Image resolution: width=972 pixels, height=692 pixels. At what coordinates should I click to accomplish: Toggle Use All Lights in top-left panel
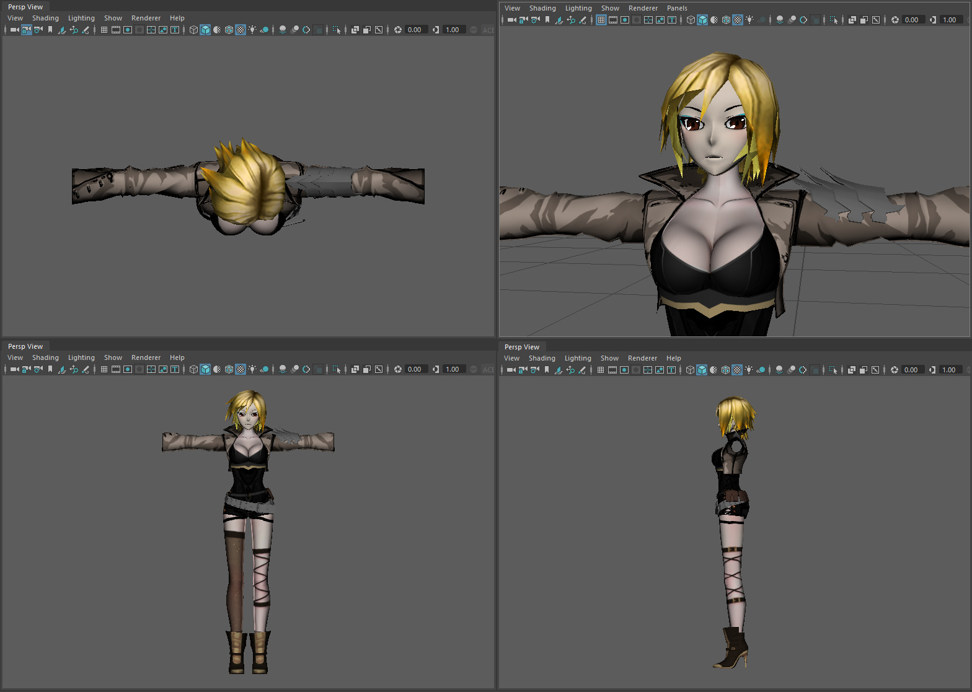tap(252, 30)
